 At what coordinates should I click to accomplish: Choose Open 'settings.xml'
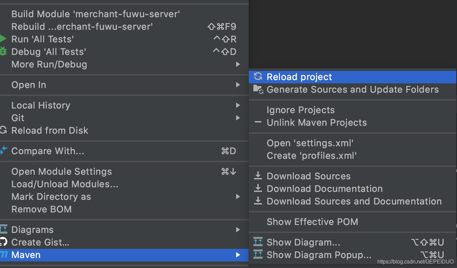click(353, 143)
